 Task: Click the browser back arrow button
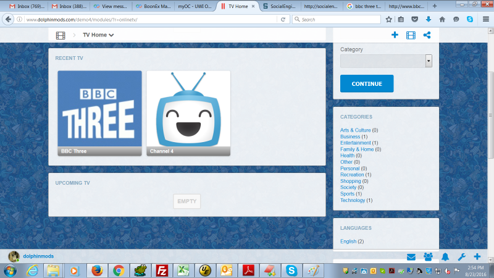(x=8, y=20)
